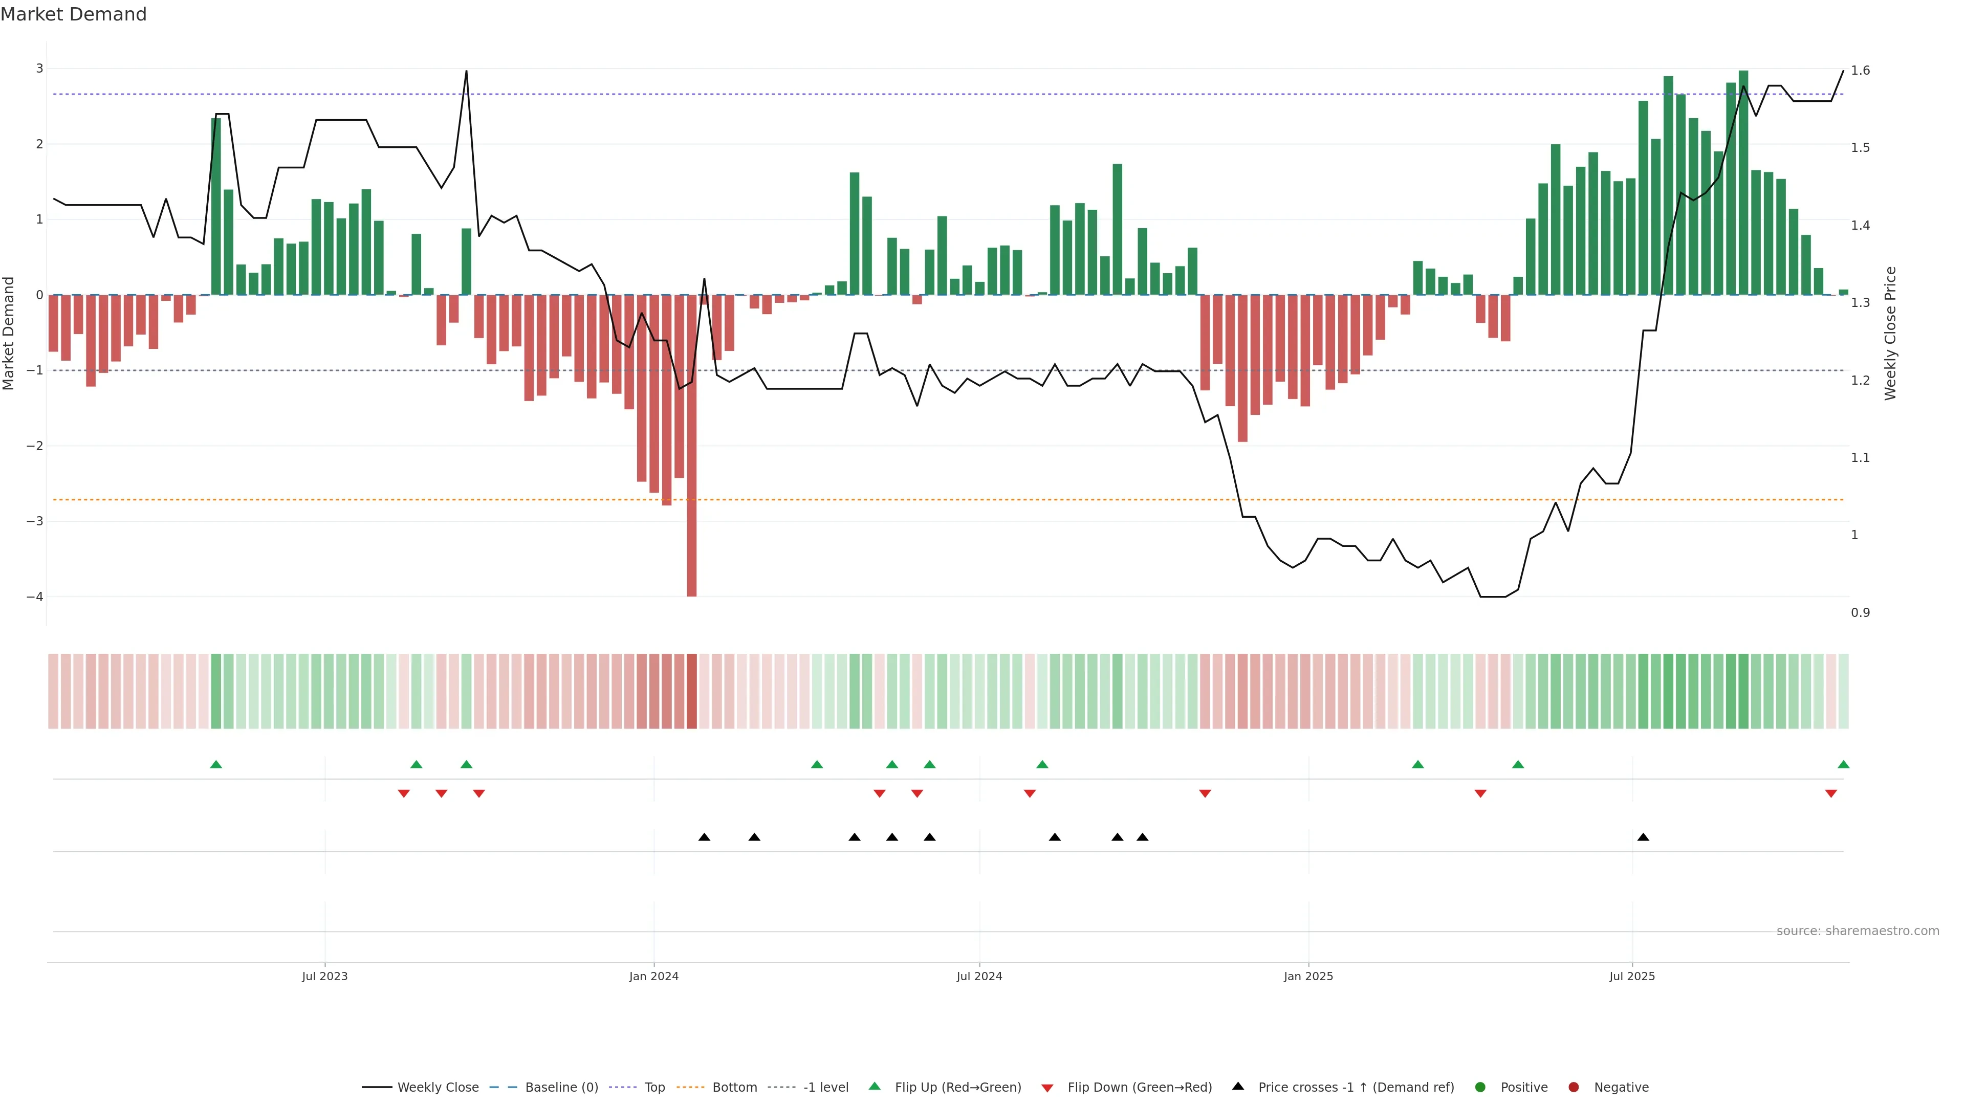Click the rightmost green flip-up triangle marker
1965x1105 pixels.
pos(1844,765)
